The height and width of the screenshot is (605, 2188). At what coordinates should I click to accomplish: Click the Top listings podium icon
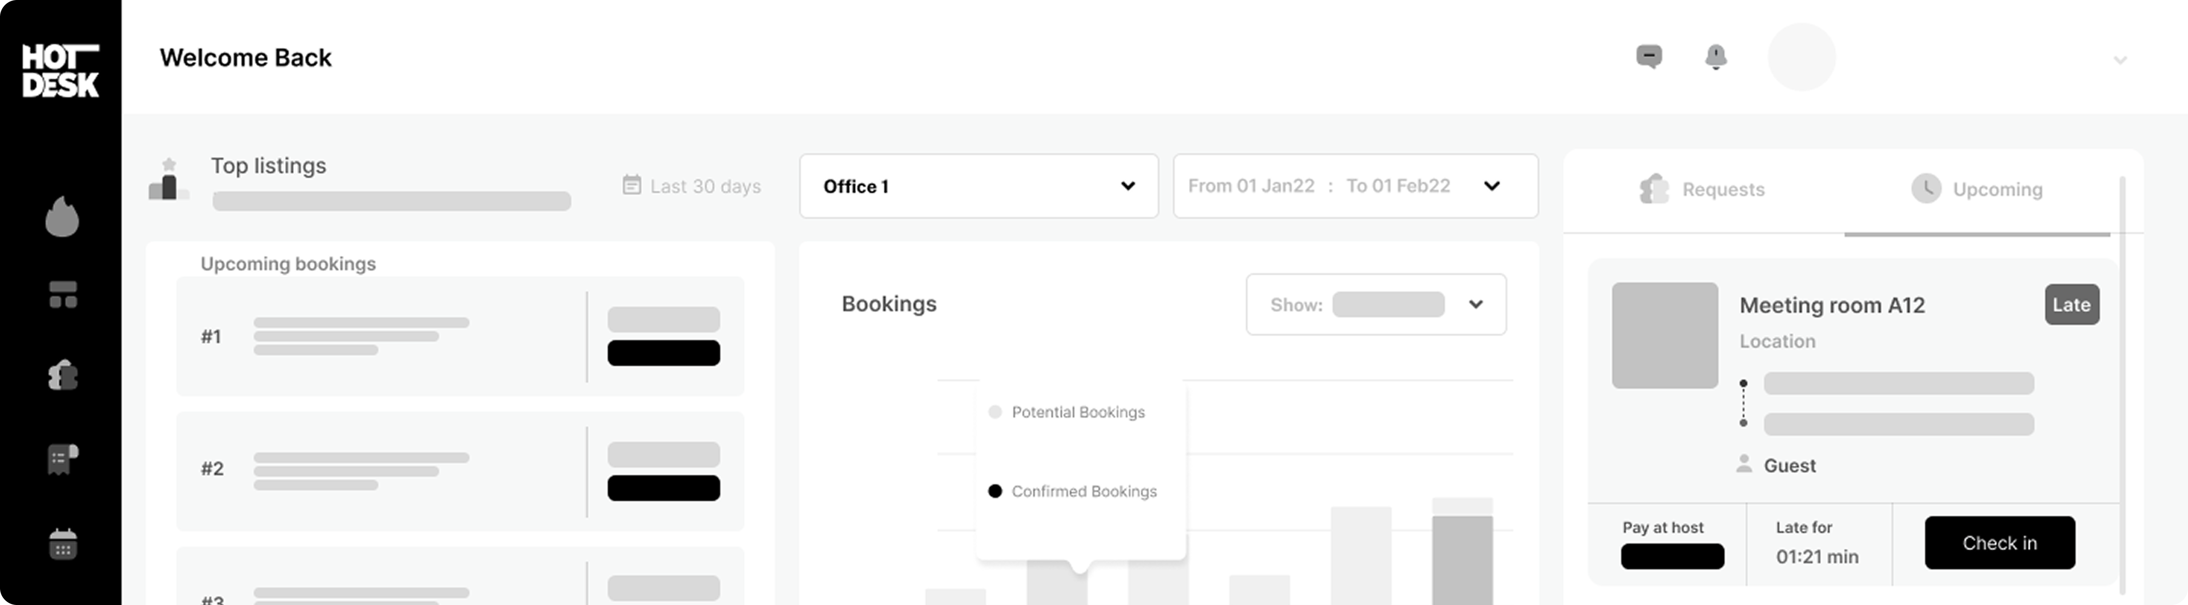(168, 179)
